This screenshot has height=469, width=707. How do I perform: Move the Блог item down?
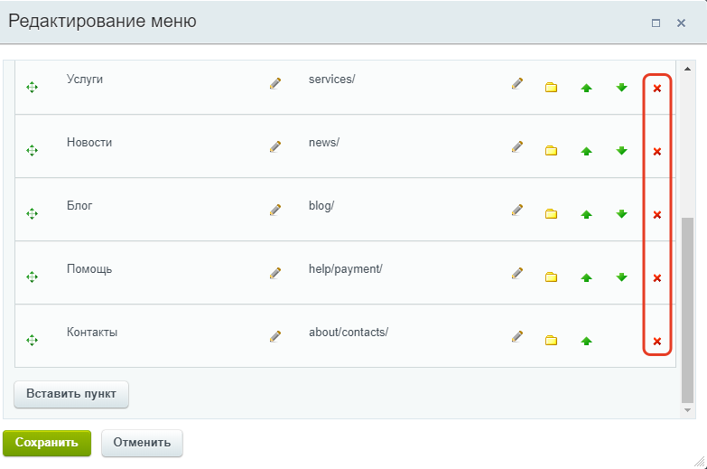click(622, 214)
